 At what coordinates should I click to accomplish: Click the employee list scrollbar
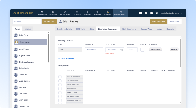pos(49,48)
